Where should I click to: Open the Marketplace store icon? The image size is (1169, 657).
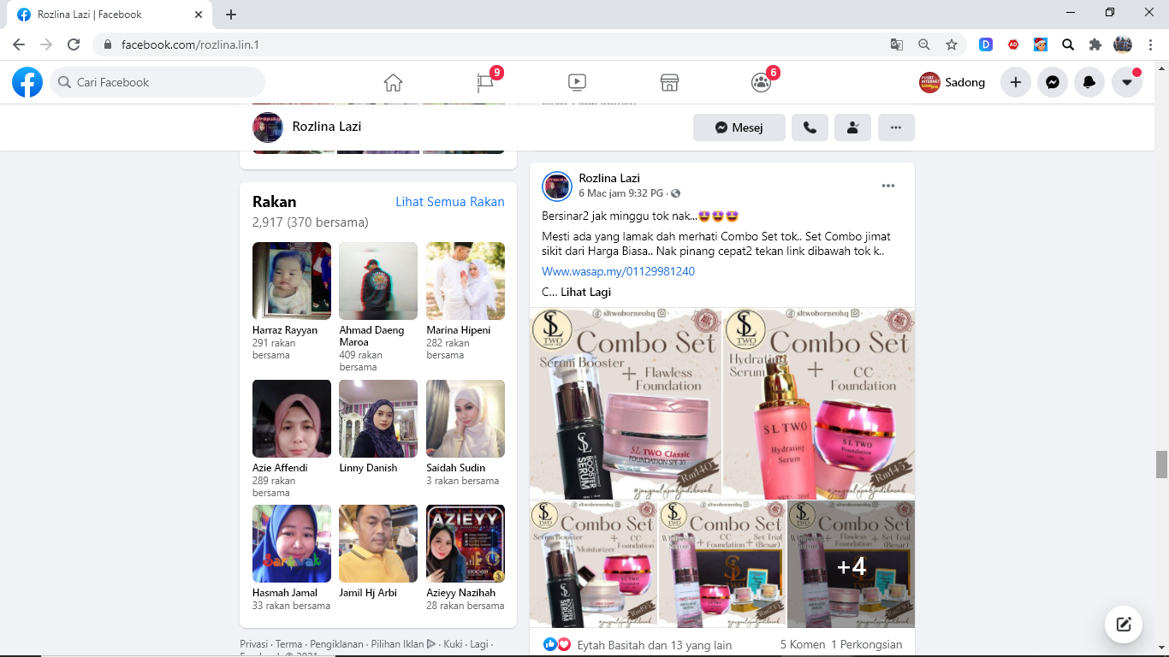point(669,82)
